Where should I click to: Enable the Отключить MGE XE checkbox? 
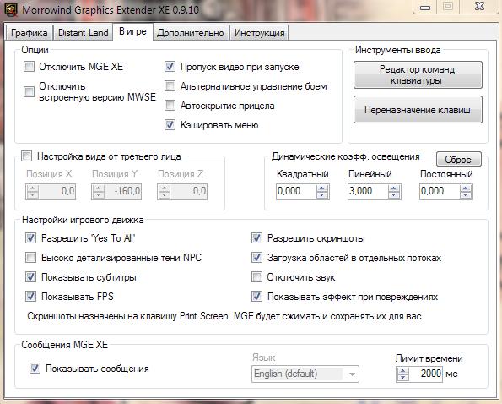click(30, 67)
